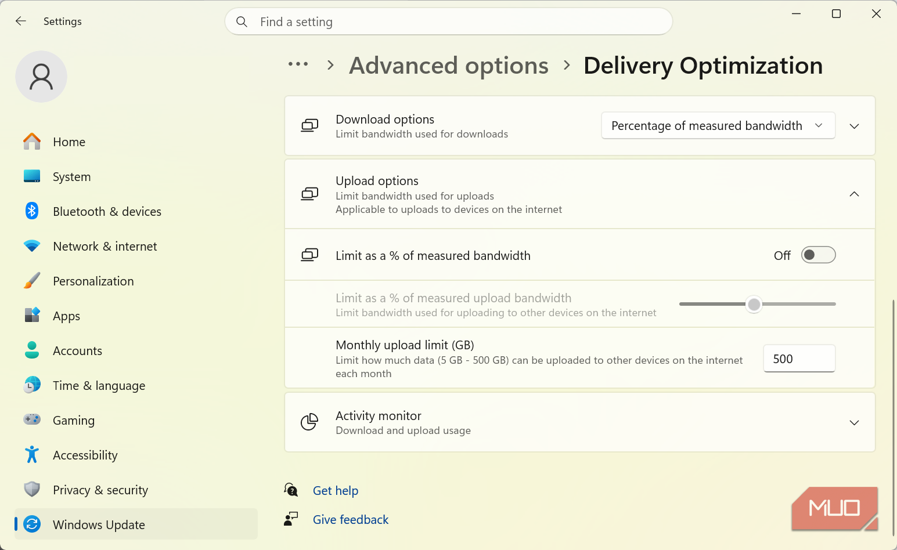897x550 pixels.
Task: Click the Monthly upload limit field showing 500
Action: [799, 359]
